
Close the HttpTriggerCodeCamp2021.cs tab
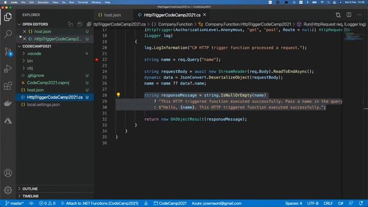205,15
